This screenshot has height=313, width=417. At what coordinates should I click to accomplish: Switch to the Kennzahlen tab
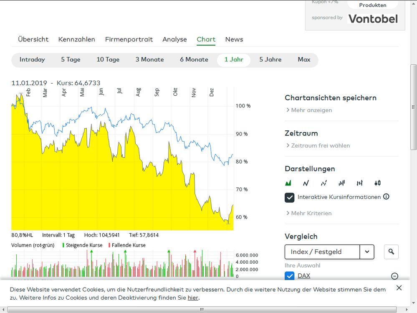point(77,39)
